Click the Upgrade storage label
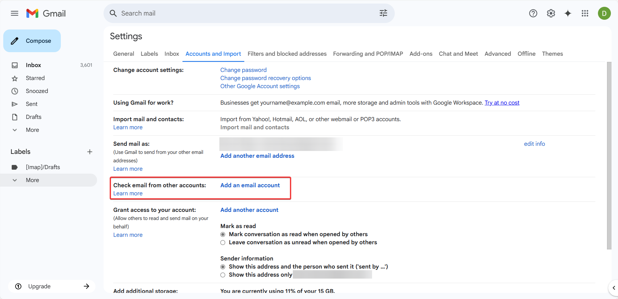Viewport: 618px width, 299px height. click(39, 286)
